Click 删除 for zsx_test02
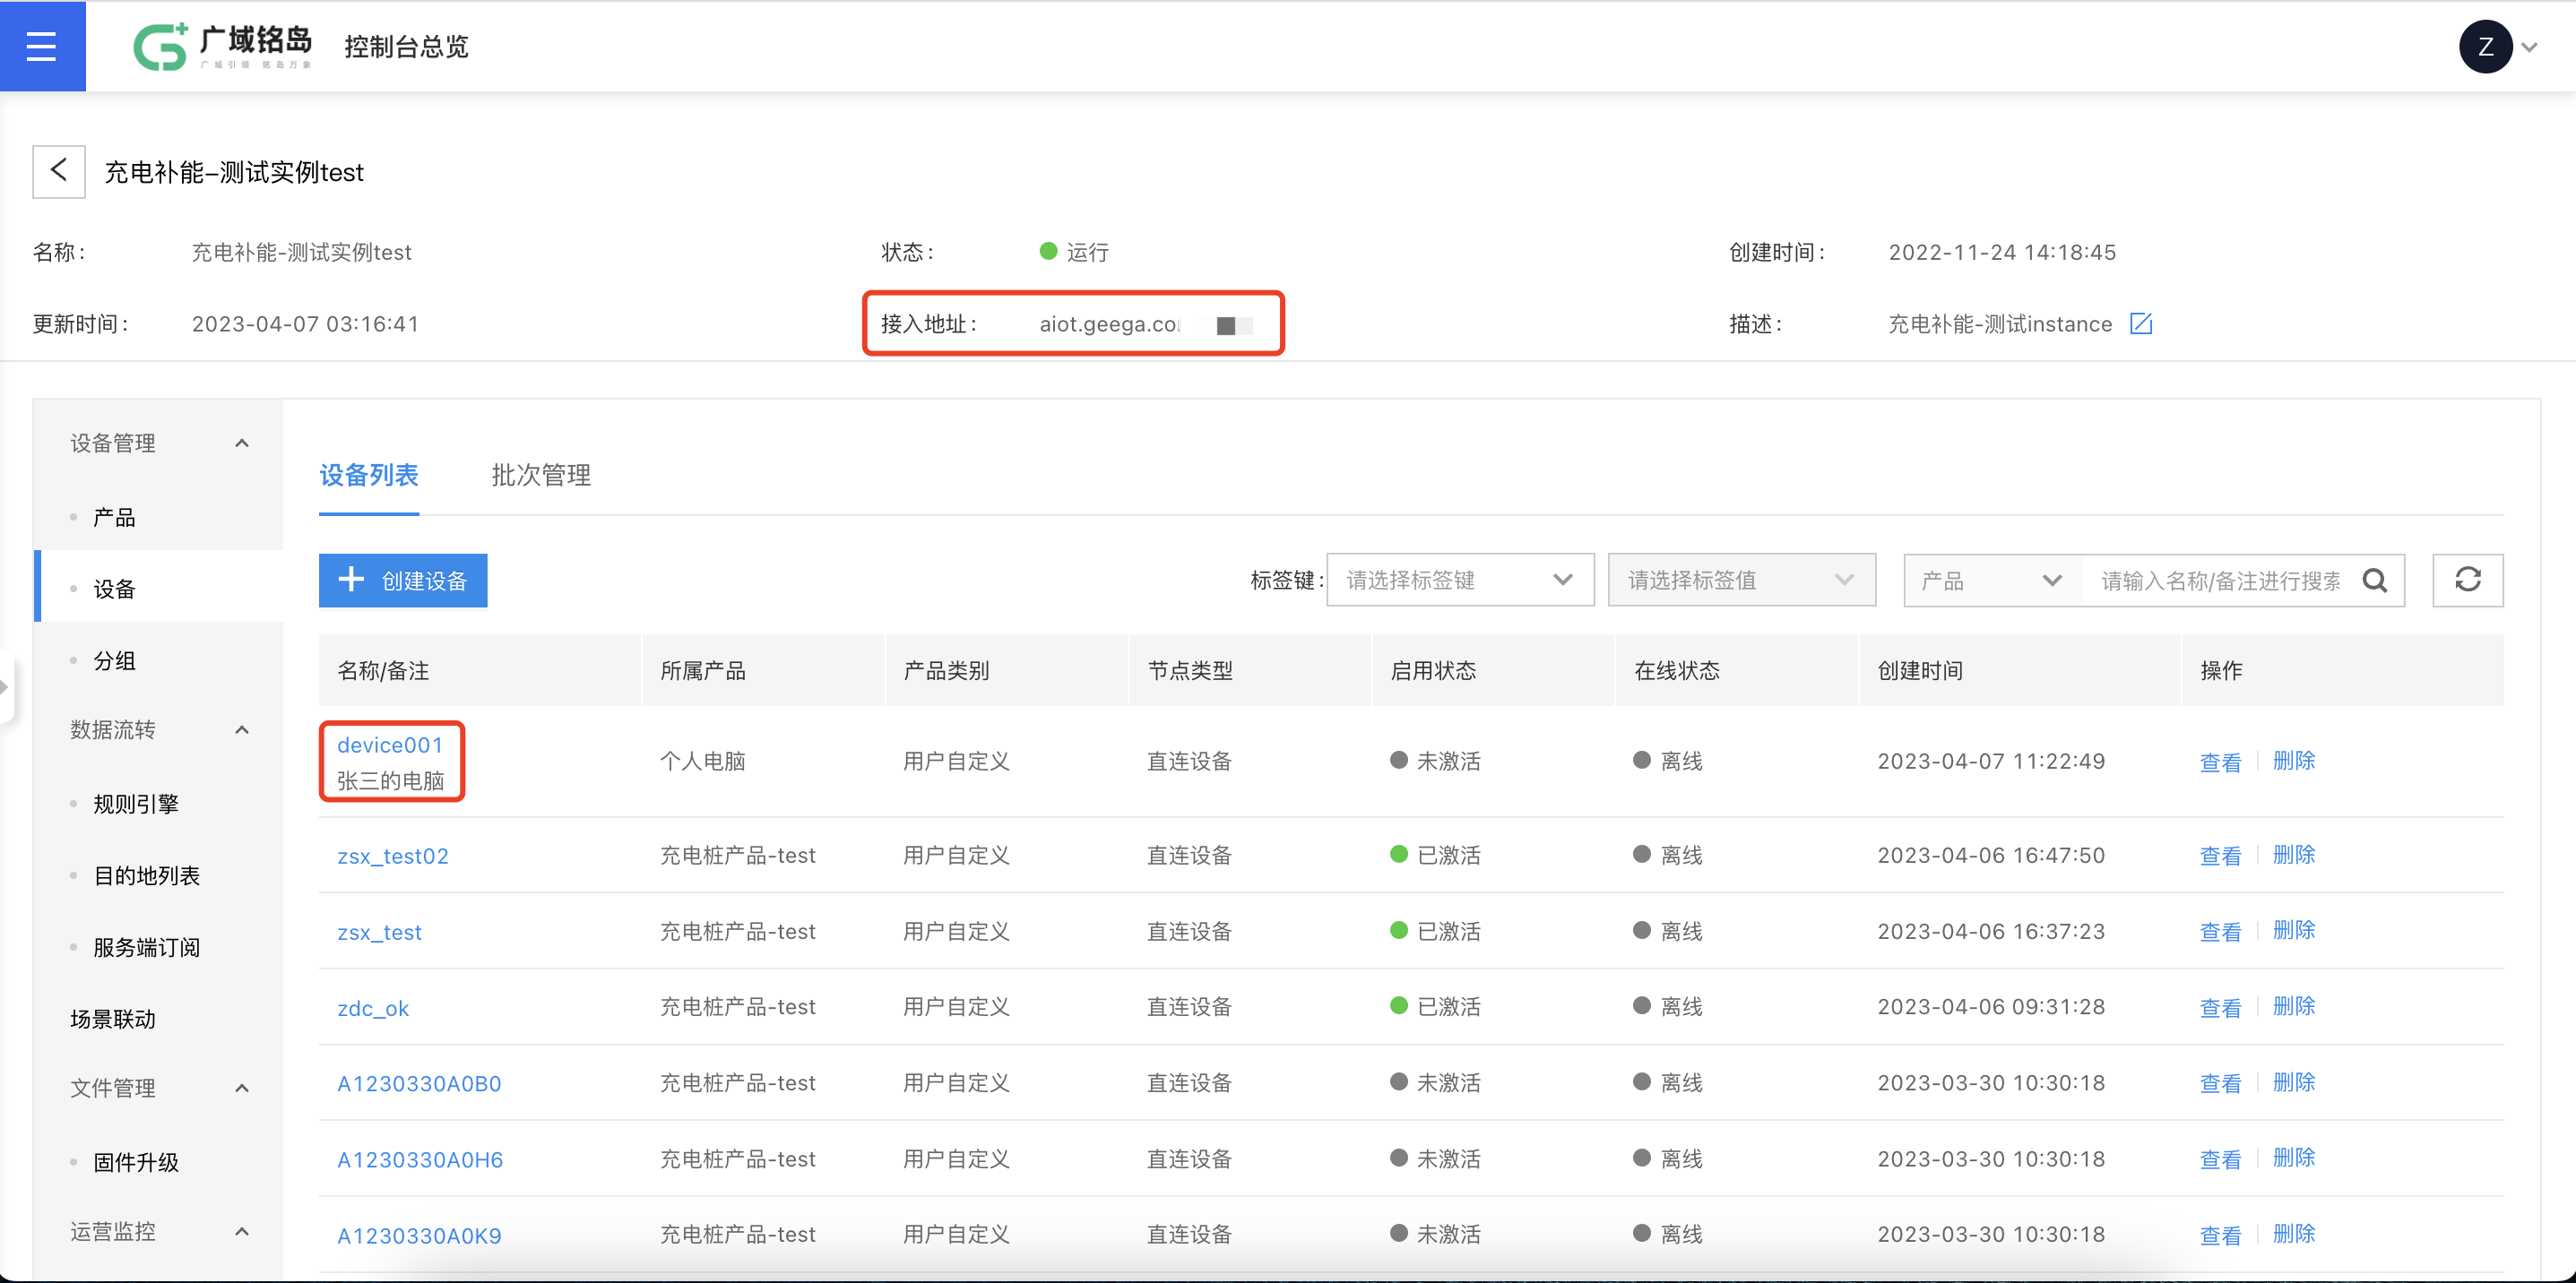This screenshot has height=1283, width=2576. [2294, 855]
